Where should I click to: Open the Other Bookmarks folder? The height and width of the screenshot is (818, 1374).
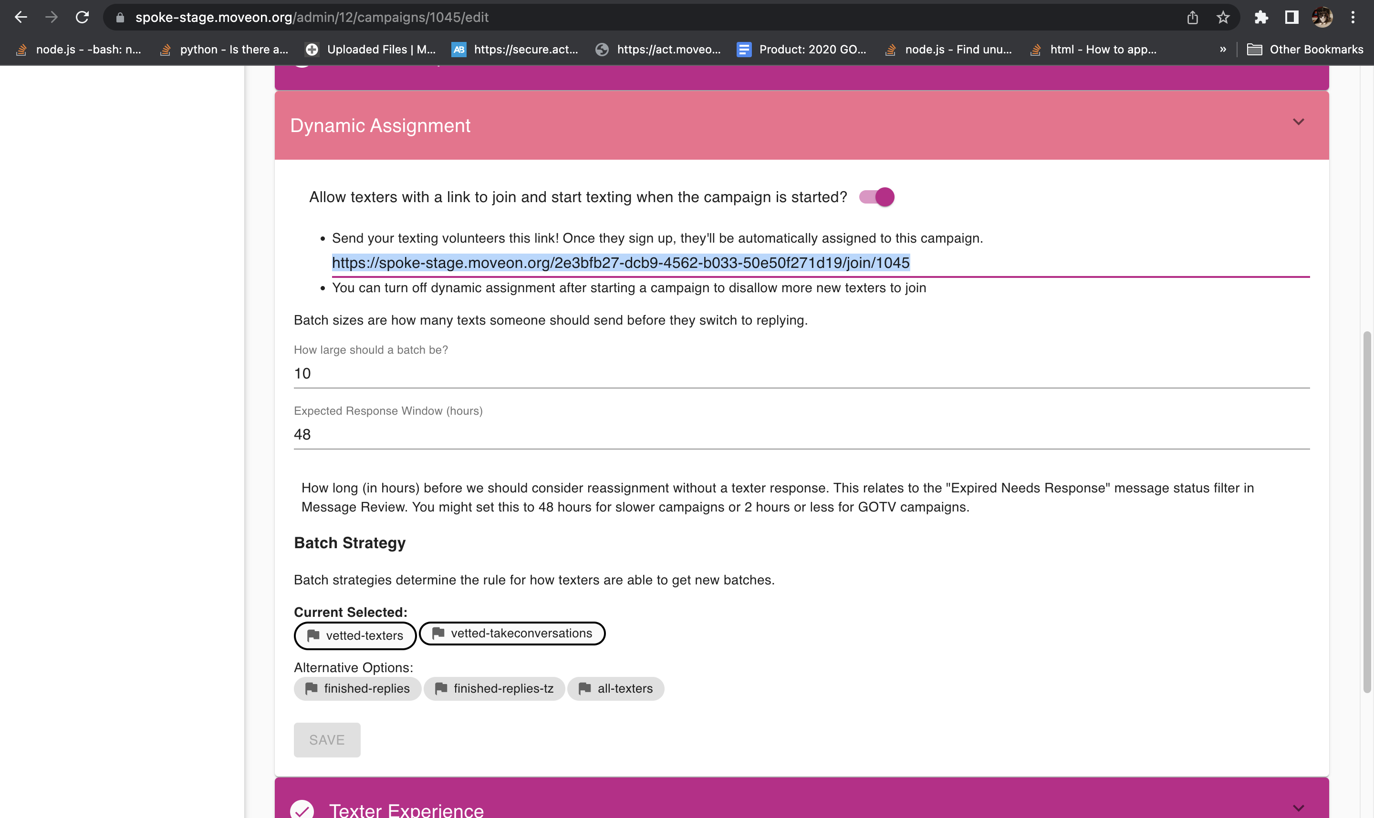tap(1305, 50)
